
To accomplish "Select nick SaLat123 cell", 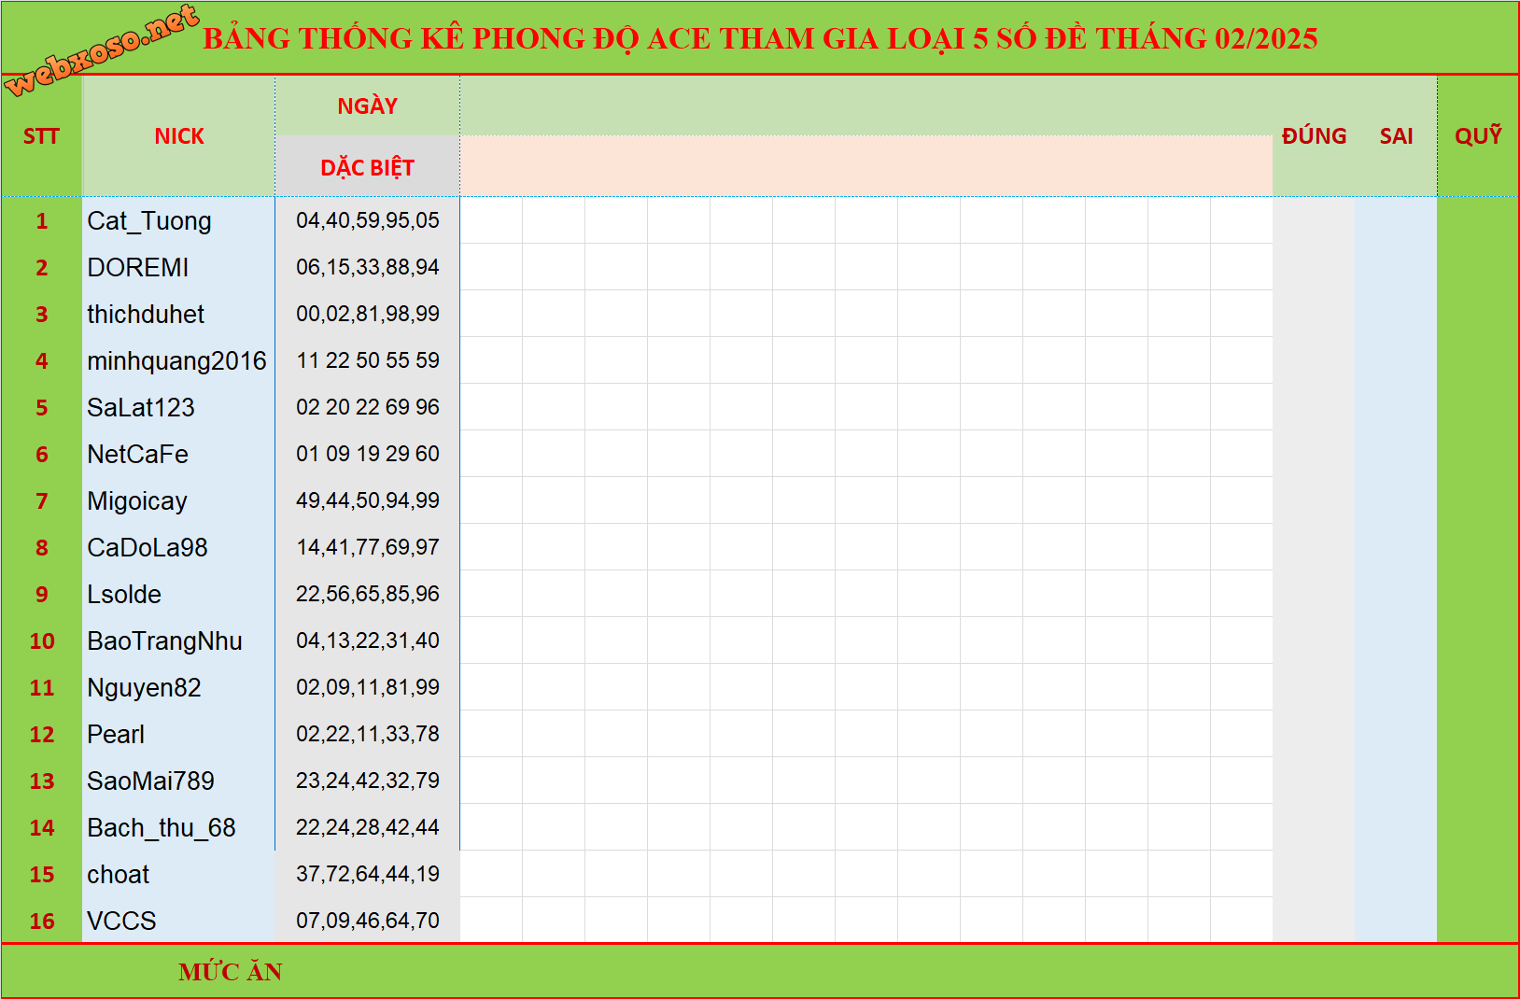I will coord(179,407).
